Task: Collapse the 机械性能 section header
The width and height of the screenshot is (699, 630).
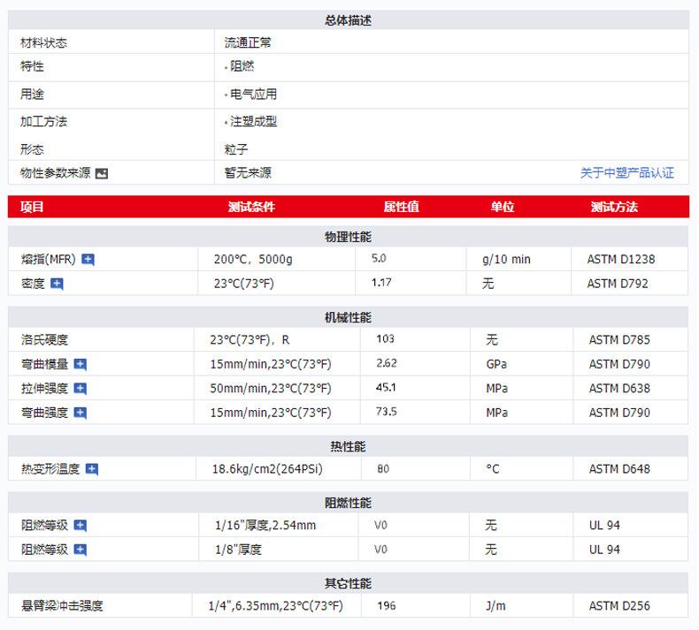Action: pos(348,317)
